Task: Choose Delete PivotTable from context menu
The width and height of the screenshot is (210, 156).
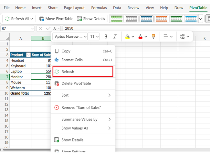Action: (x=76, y=83)
